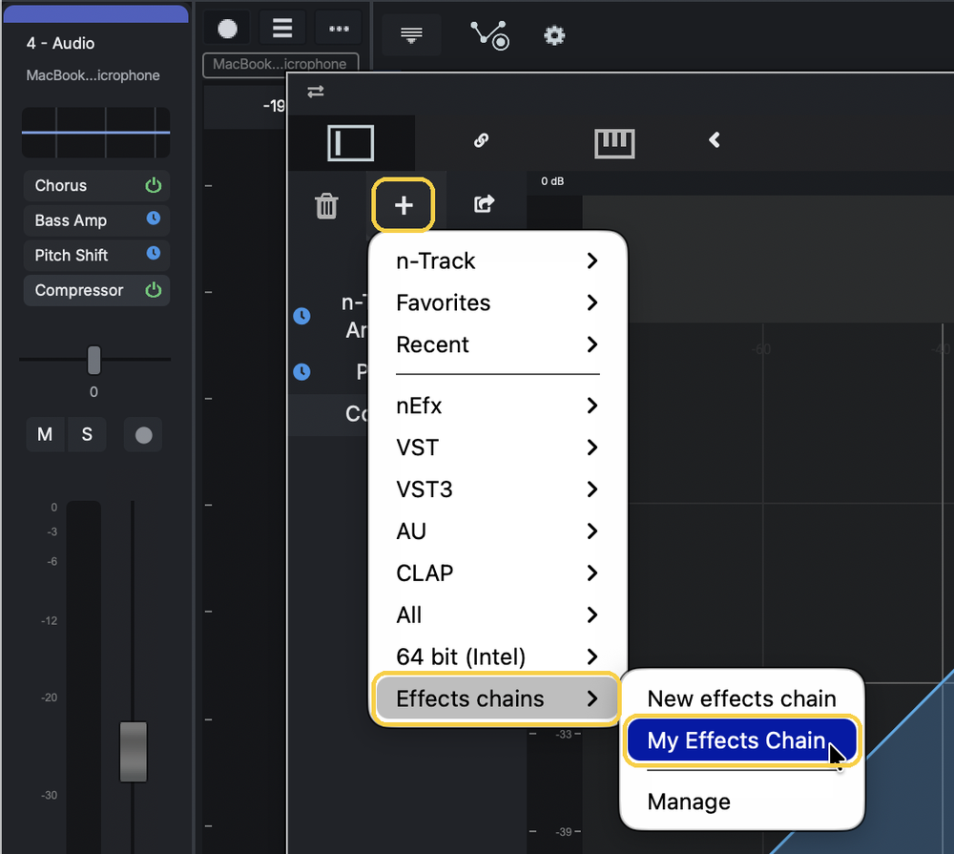The width and height of the screenshot is (954, 854).
Task: Expand the n-Track submenu
Action: pyautogui.click(x=497, y=260)
